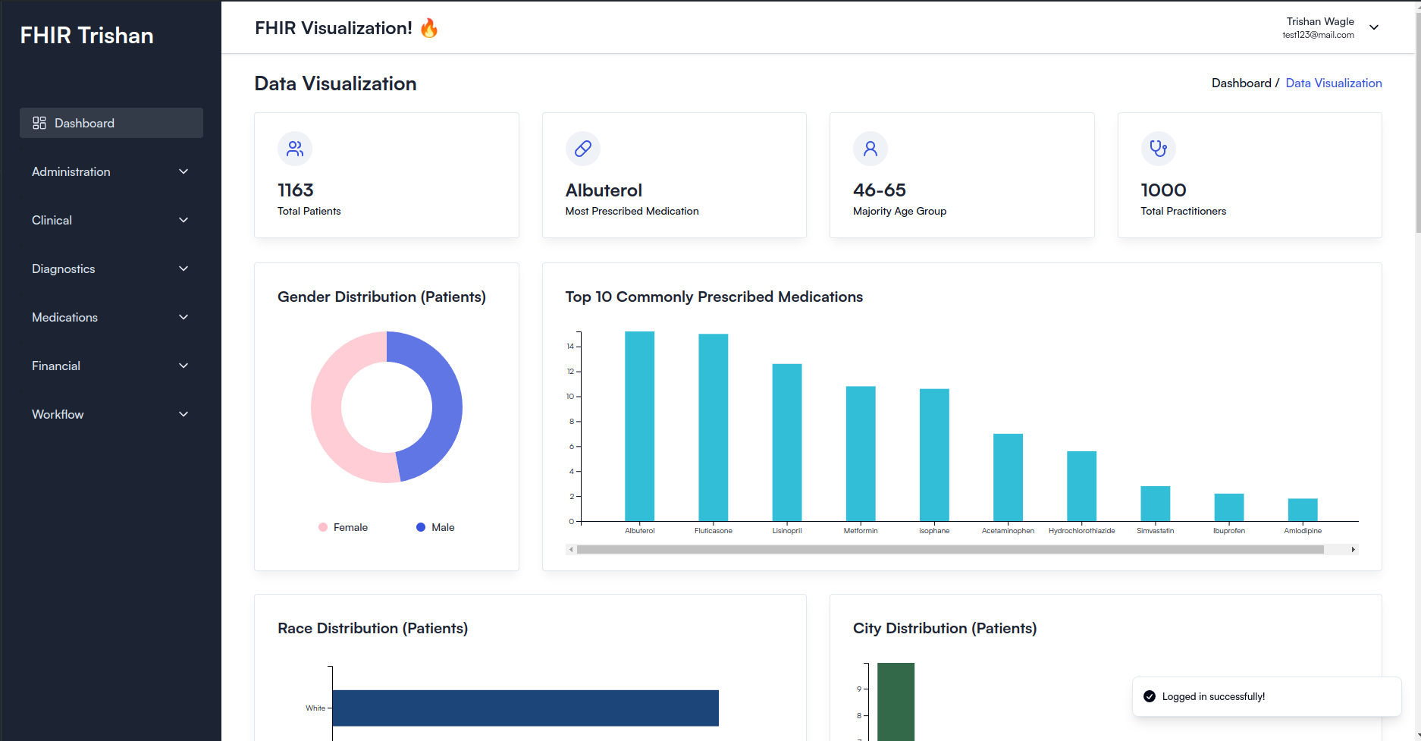Viewport: 1421px width, 741px height.
Task: Click the '1163' total patients value
Action: coord(296,190)
